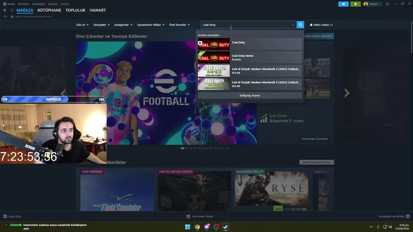Viewport: 413px width, 232px height.
Task: Open Discord from the taskbar
Action: tap(207, 227)
